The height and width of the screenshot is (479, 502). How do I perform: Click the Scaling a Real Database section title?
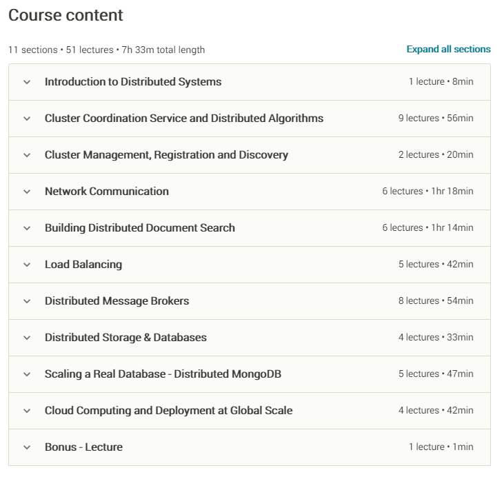163,374
